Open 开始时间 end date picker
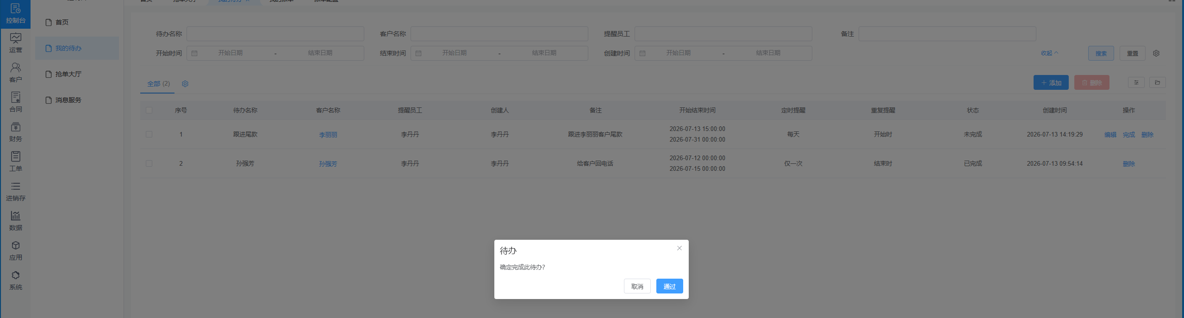The image size is (1184, 318). click(x=320, y=53)
